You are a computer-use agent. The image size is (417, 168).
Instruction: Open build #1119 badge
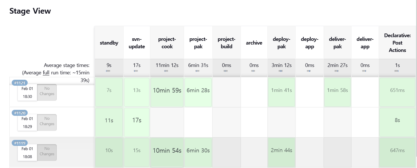tap(20, 143)
